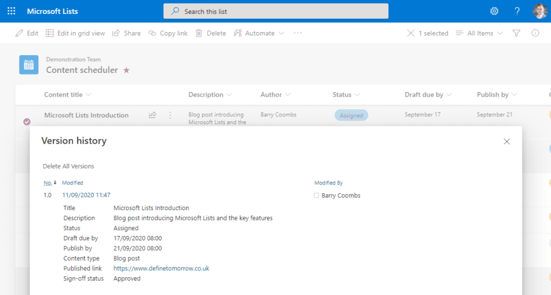
Task: Open the settings gear icon
Action: 494,11
